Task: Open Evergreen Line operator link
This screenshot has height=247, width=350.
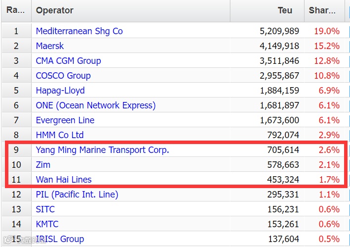Action: click(x=65, y=120)
